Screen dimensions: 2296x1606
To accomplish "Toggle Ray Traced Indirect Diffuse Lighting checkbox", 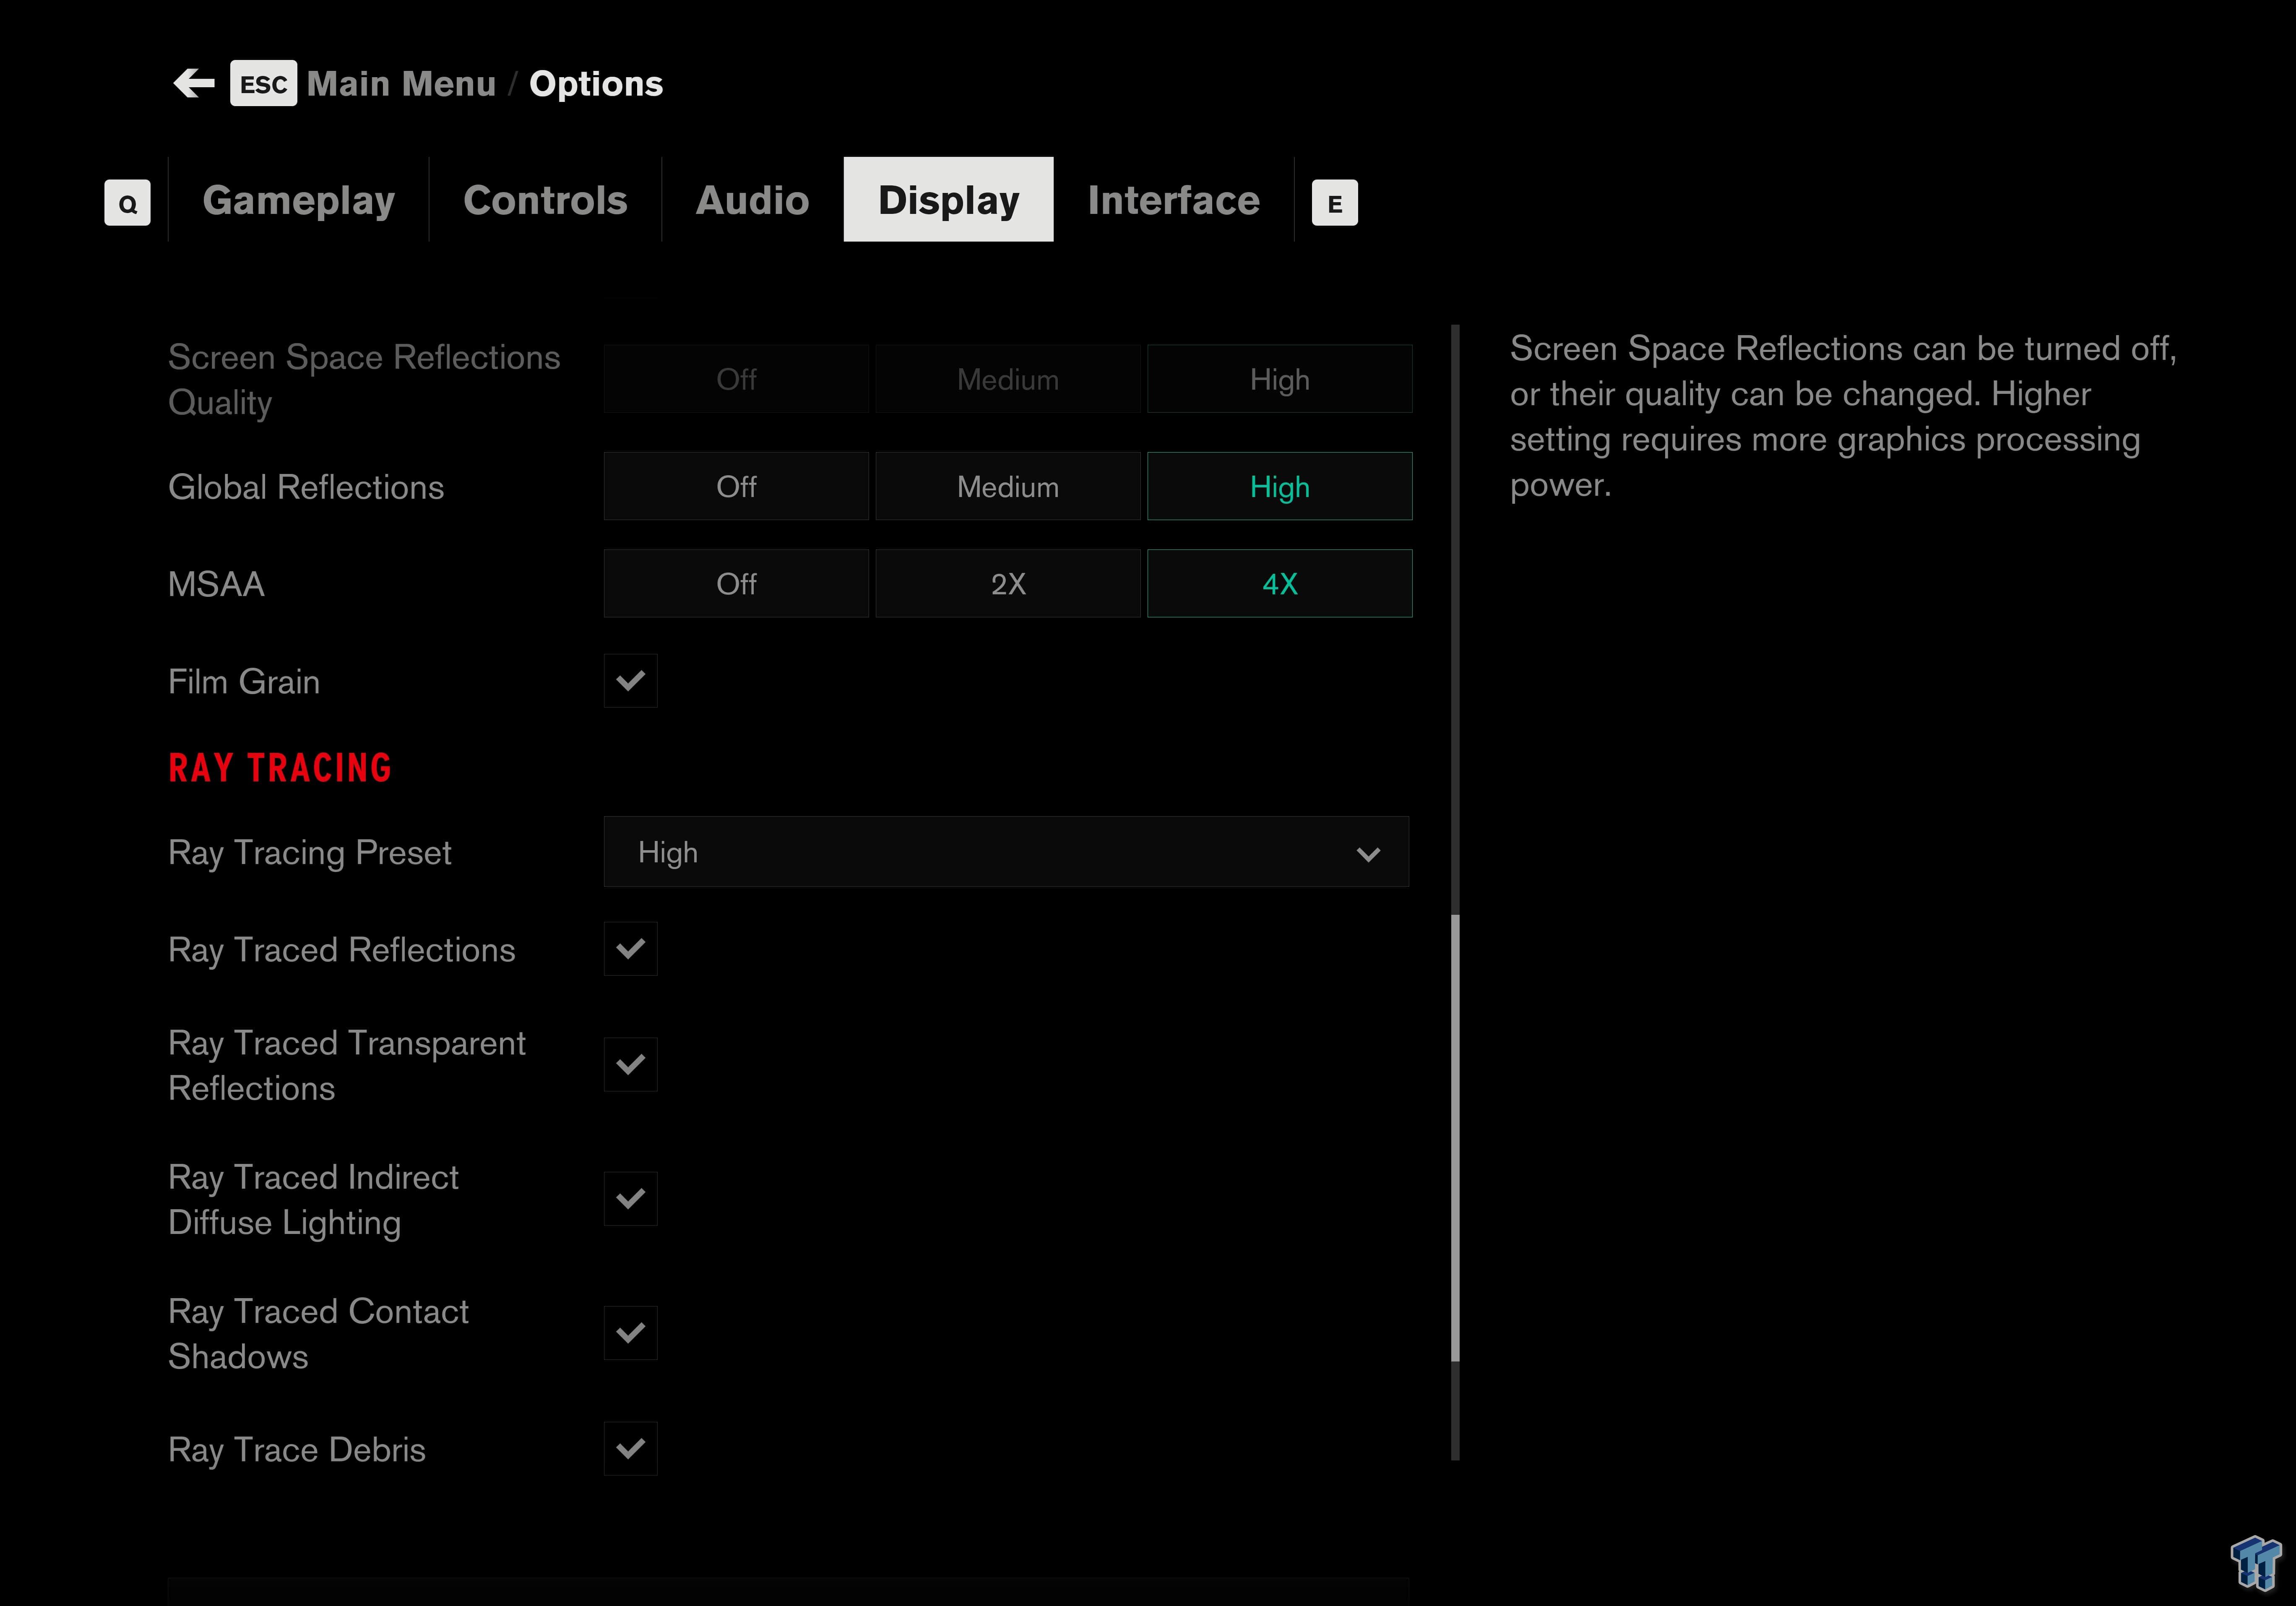I will pyautogui.click(x=630, y=1199).
